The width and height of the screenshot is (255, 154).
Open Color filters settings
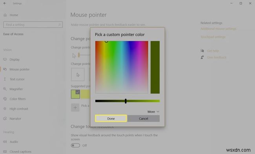(x=17, y=99)
